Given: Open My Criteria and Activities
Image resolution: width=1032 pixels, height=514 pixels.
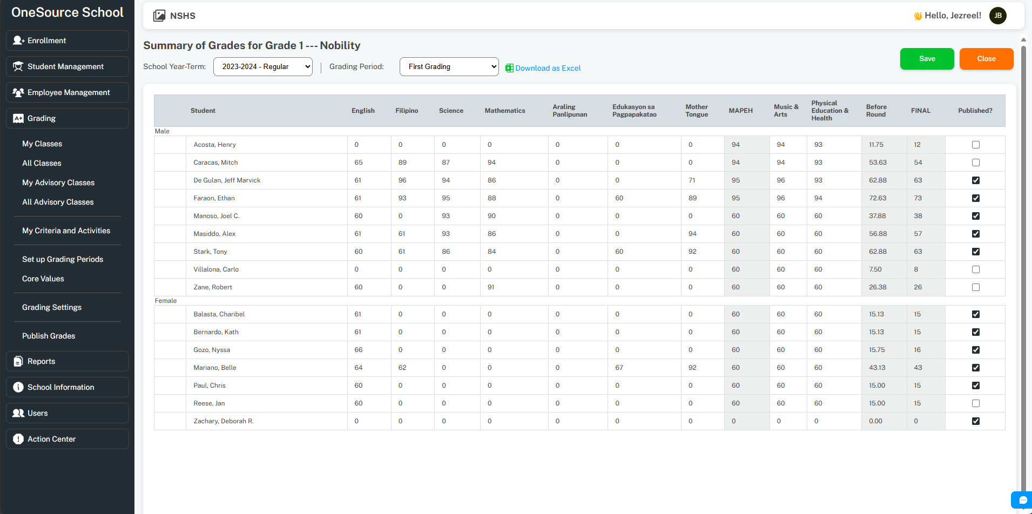Looking at the screenshot, I should coord(66,231).
